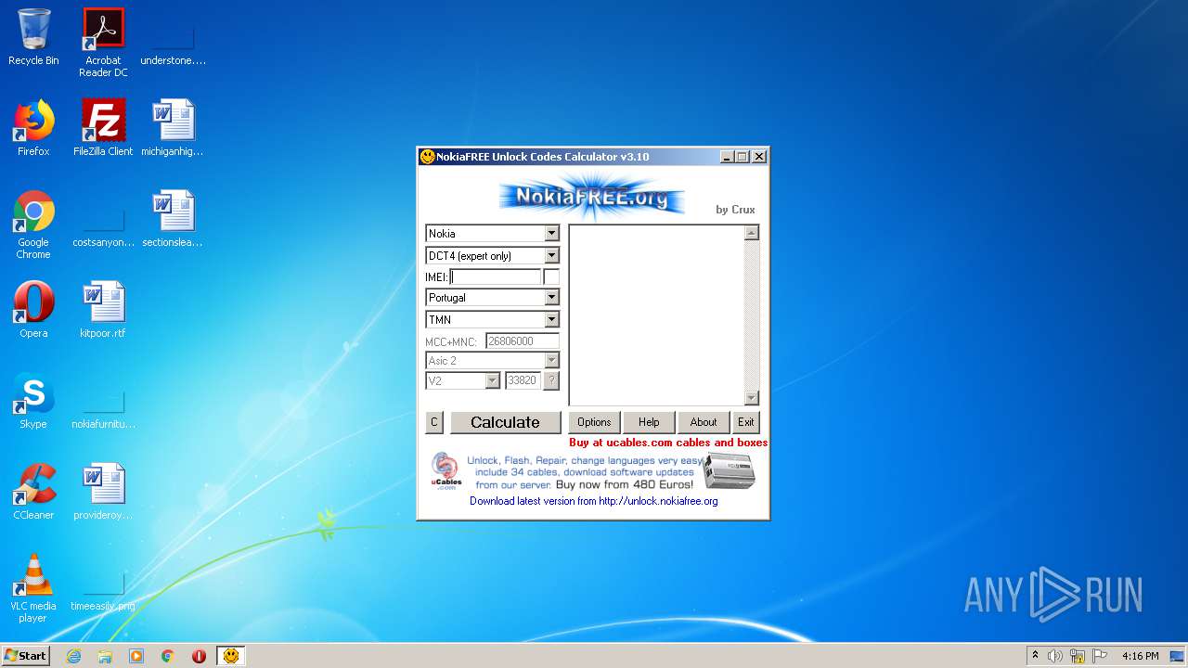Click NokiaFREE smiley taskbar button
The image size is (1188, 668).
click(x=230, y=656)
